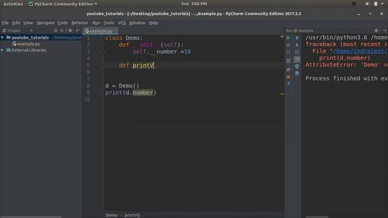Open Run panel settings gear
The height and width of the screenshot is (218, 388).
(376, 31)
